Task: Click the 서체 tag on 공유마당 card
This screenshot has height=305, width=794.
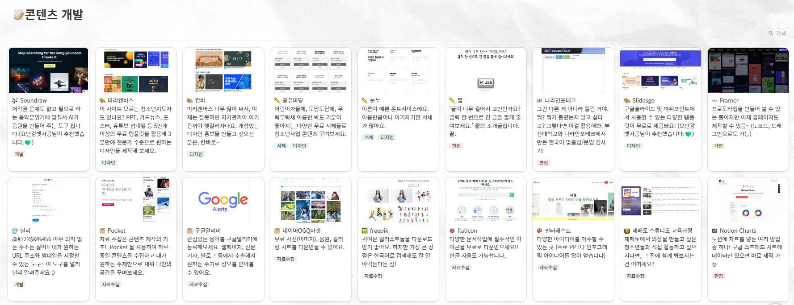Action: tap(281, 146)
